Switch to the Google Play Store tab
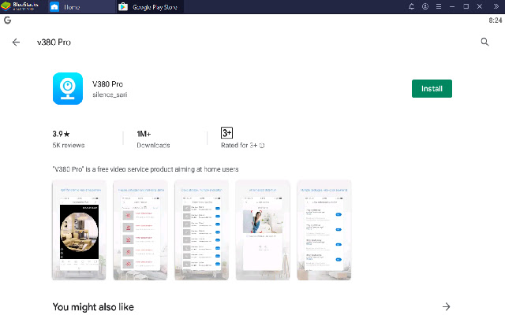The width and height of the screenshot is (505, 315). (149, 7)
